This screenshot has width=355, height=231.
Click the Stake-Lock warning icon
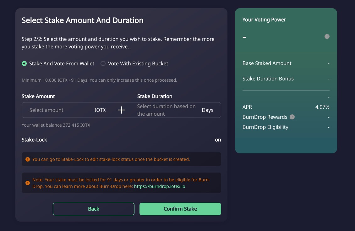coord(28,159)
